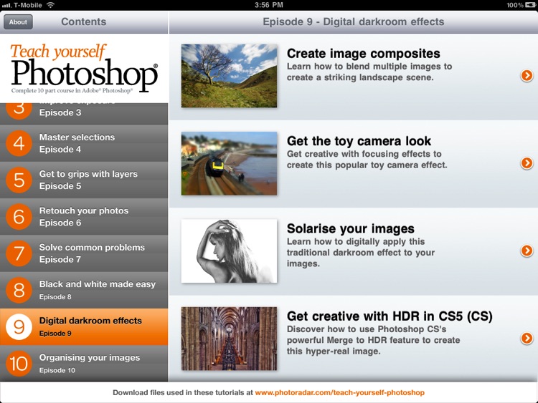Tap the landscape tree thumbnail
The image size is (538, 403).
[x=230, y=76]
